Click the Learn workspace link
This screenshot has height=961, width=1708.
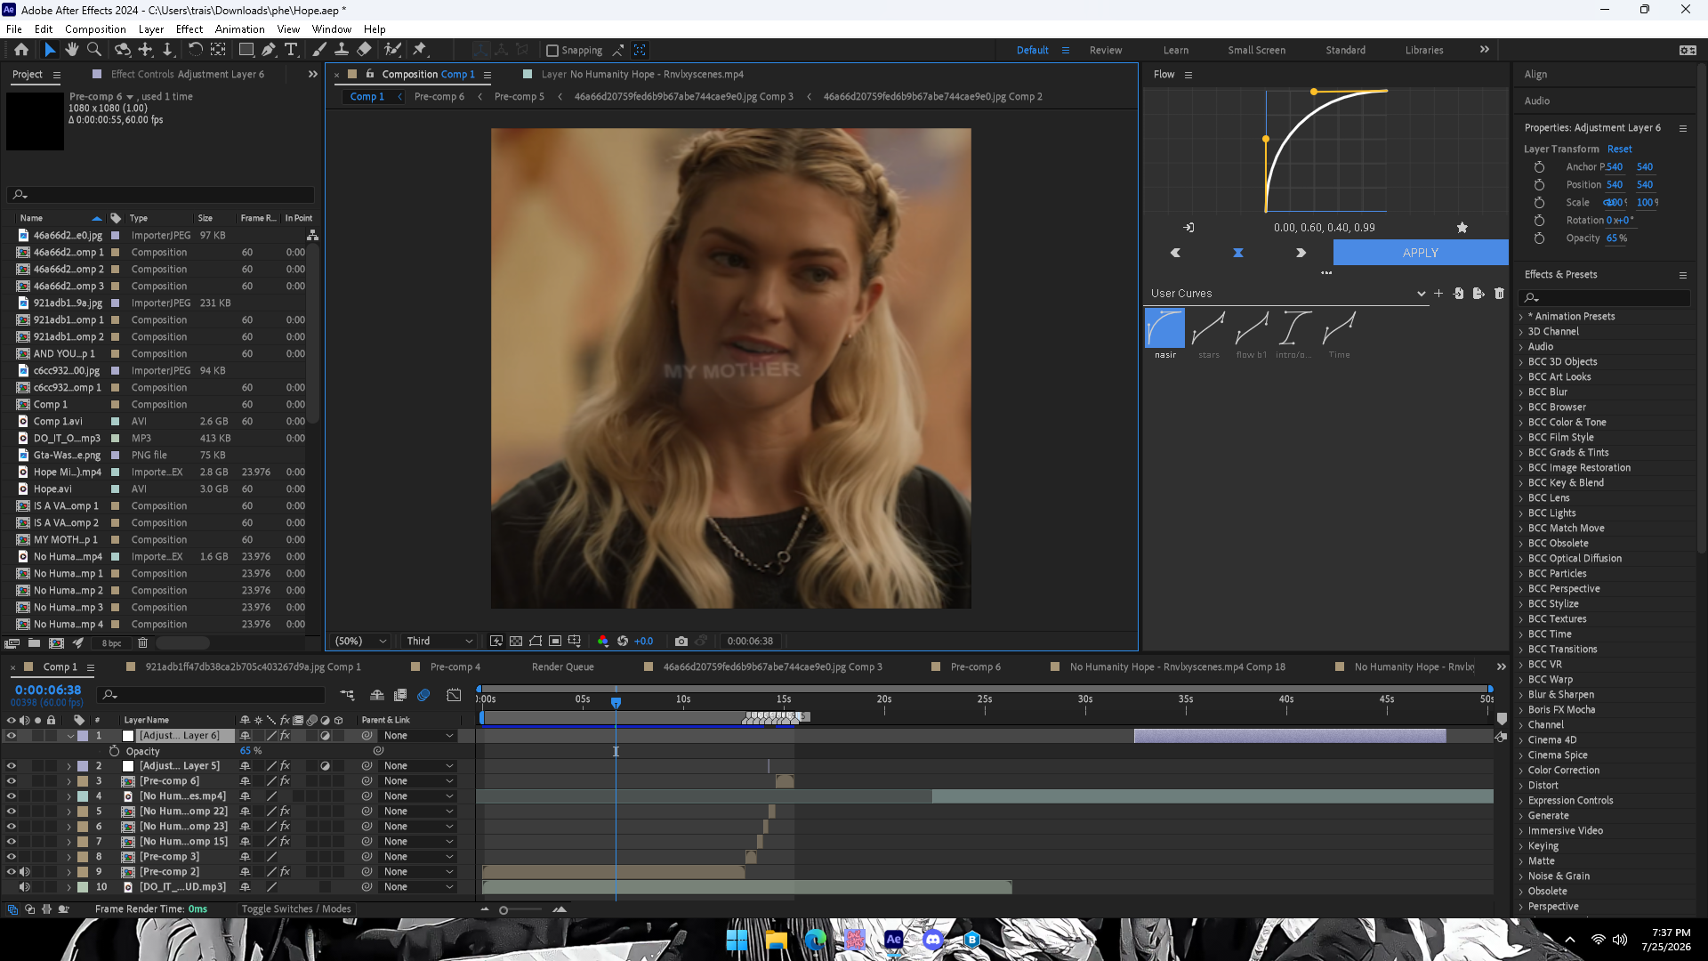click(x=1175, y=51)
